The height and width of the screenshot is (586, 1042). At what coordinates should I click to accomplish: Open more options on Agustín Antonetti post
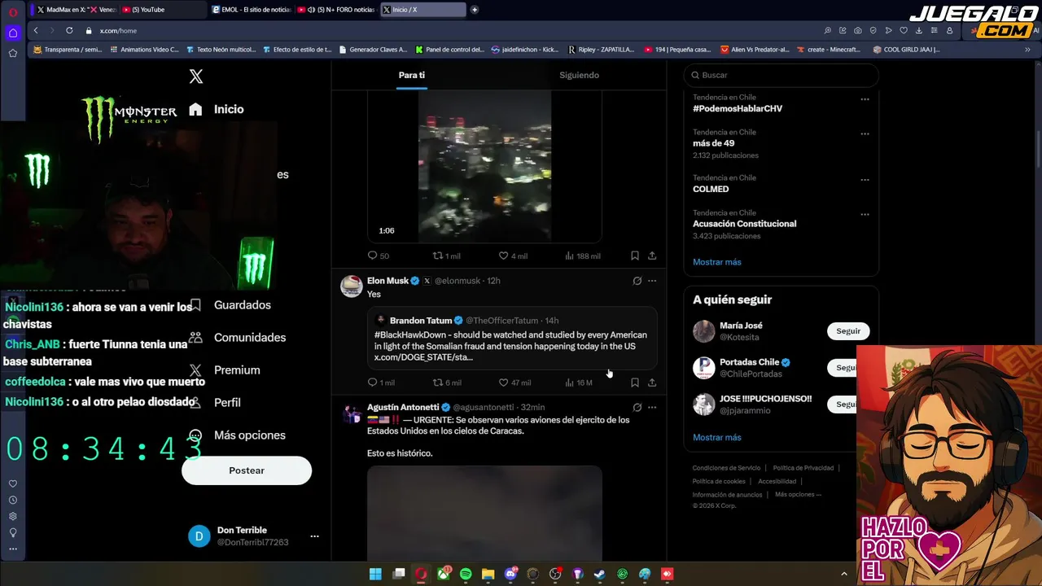(x=652, y=407)
